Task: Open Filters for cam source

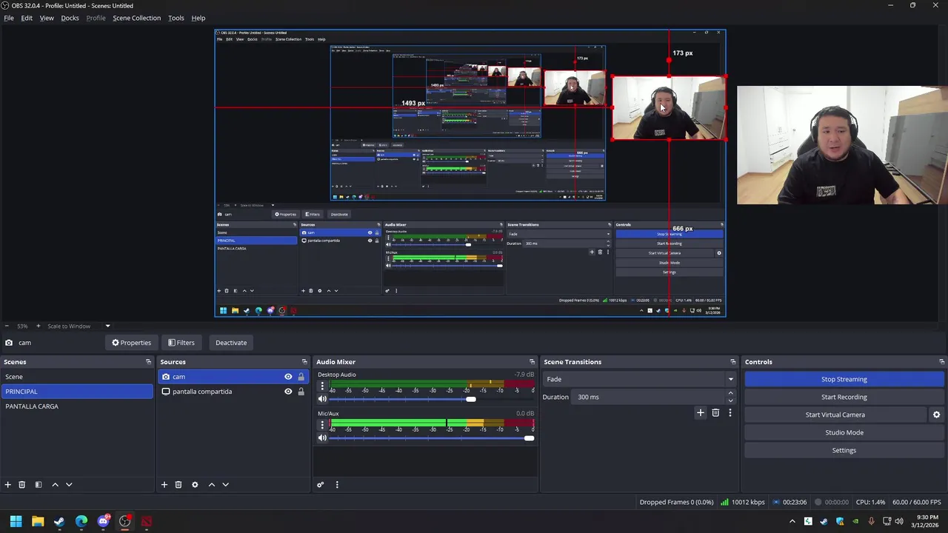Action: click(x=181, y=343)
